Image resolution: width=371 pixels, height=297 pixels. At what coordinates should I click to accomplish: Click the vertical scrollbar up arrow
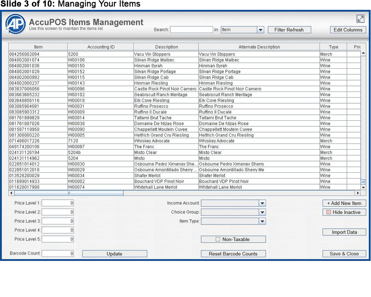point(363,54)
